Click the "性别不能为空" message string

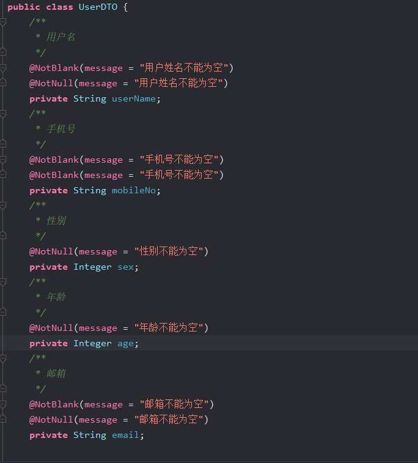click(x=170, y=251)
